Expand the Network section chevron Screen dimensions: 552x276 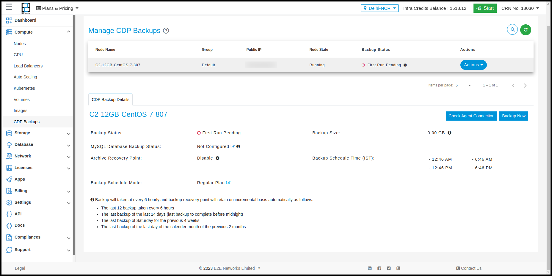pyautogui.click(x=69, y=157)
